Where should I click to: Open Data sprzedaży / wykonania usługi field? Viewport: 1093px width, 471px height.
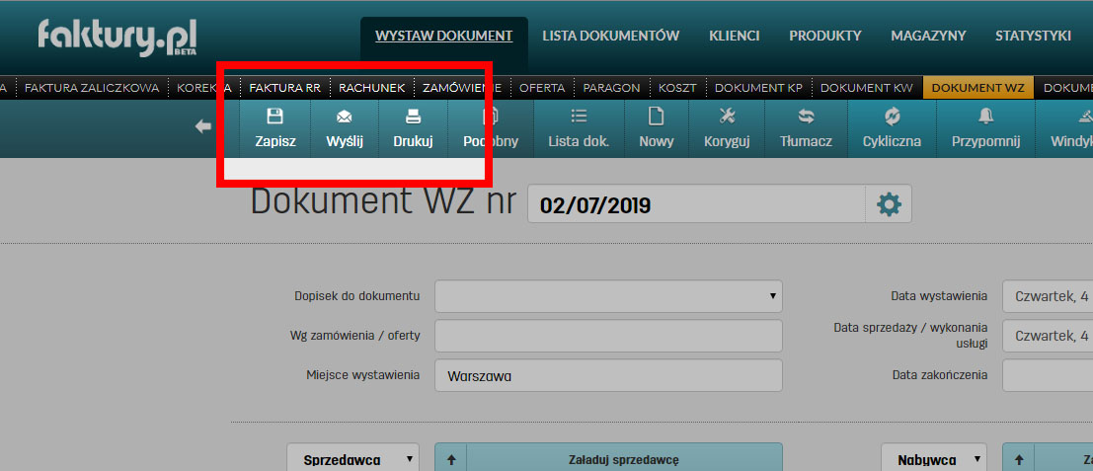pyautogui.click(x=1048, y=336)
